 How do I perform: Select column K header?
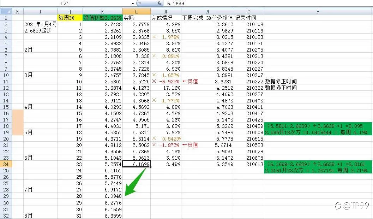pyautogui.click(x=103, y=11)
